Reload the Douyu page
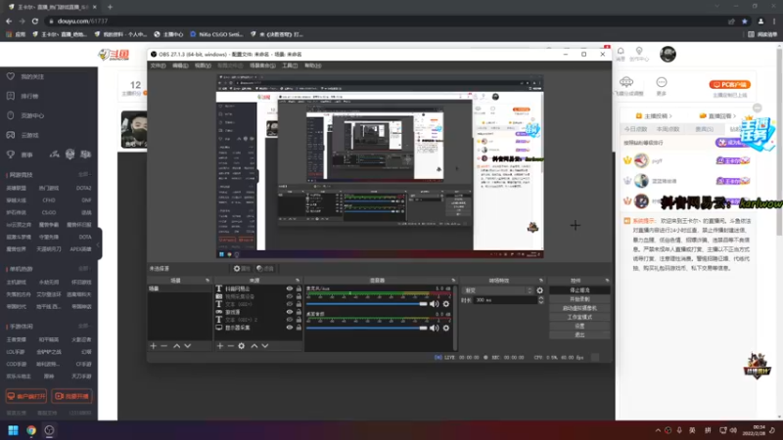Viewport: 783px width, 440px height. (x=35, y=21)
